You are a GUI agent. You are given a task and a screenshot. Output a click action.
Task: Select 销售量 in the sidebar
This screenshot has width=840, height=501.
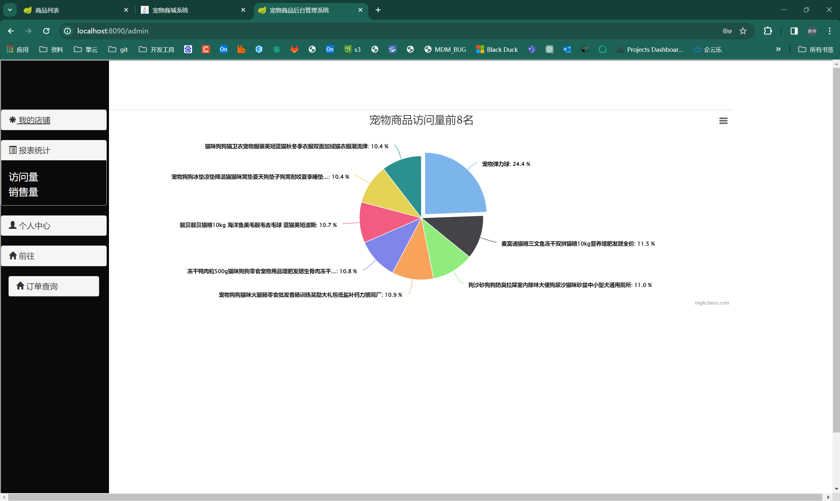[x=23, y=192]
